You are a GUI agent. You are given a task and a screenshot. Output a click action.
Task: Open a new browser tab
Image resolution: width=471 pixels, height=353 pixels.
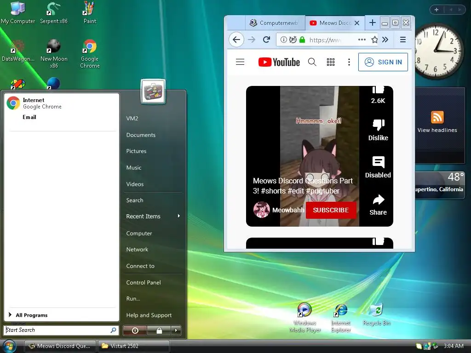coord(373,23)
